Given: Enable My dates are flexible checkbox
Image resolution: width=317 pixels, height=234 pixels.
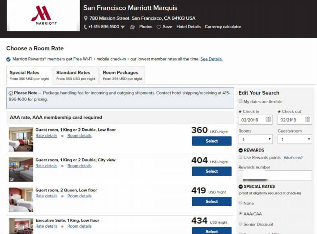Looking at the screenshot, I should click(240, 102).
